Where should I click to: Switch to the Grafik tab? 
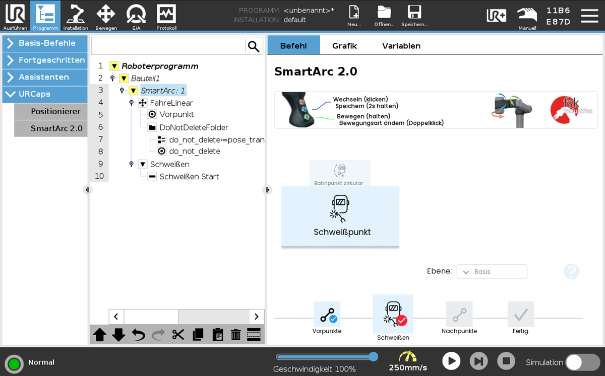tap(344, 45)
